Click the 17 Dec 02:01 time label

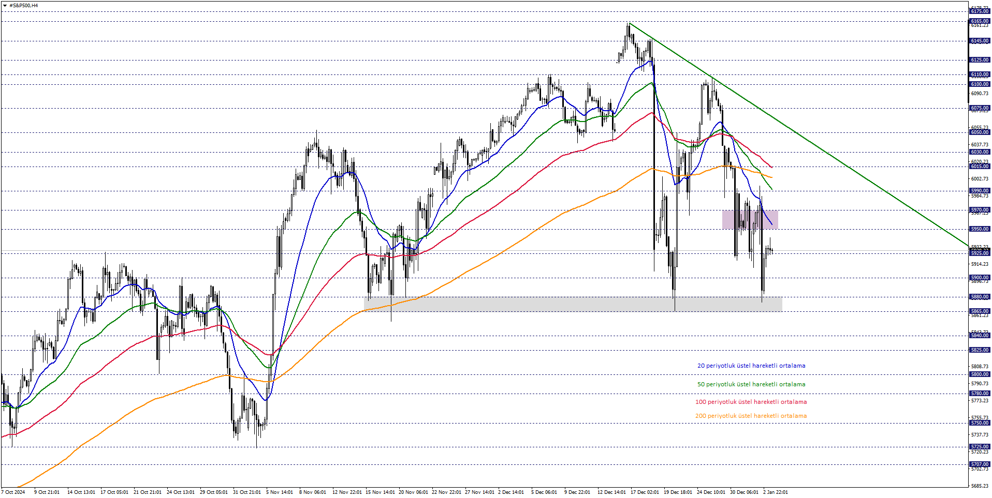click(x=645, y=492)
